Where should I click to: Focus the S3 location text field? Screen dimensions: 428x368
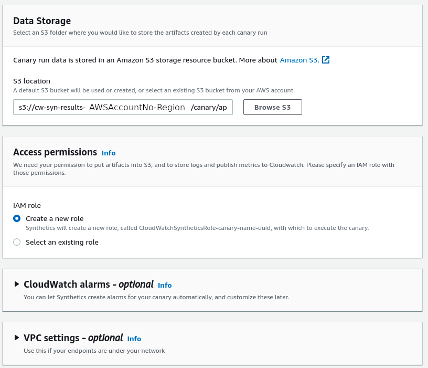pyautogui.click(x=123, y=107)
